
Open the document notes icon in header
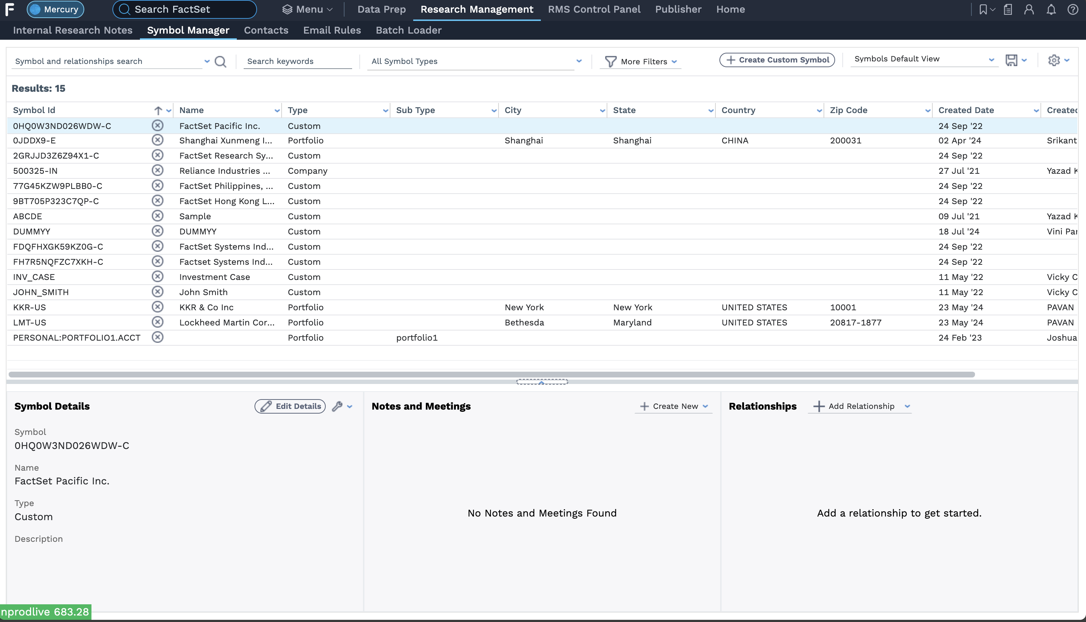1008,9
